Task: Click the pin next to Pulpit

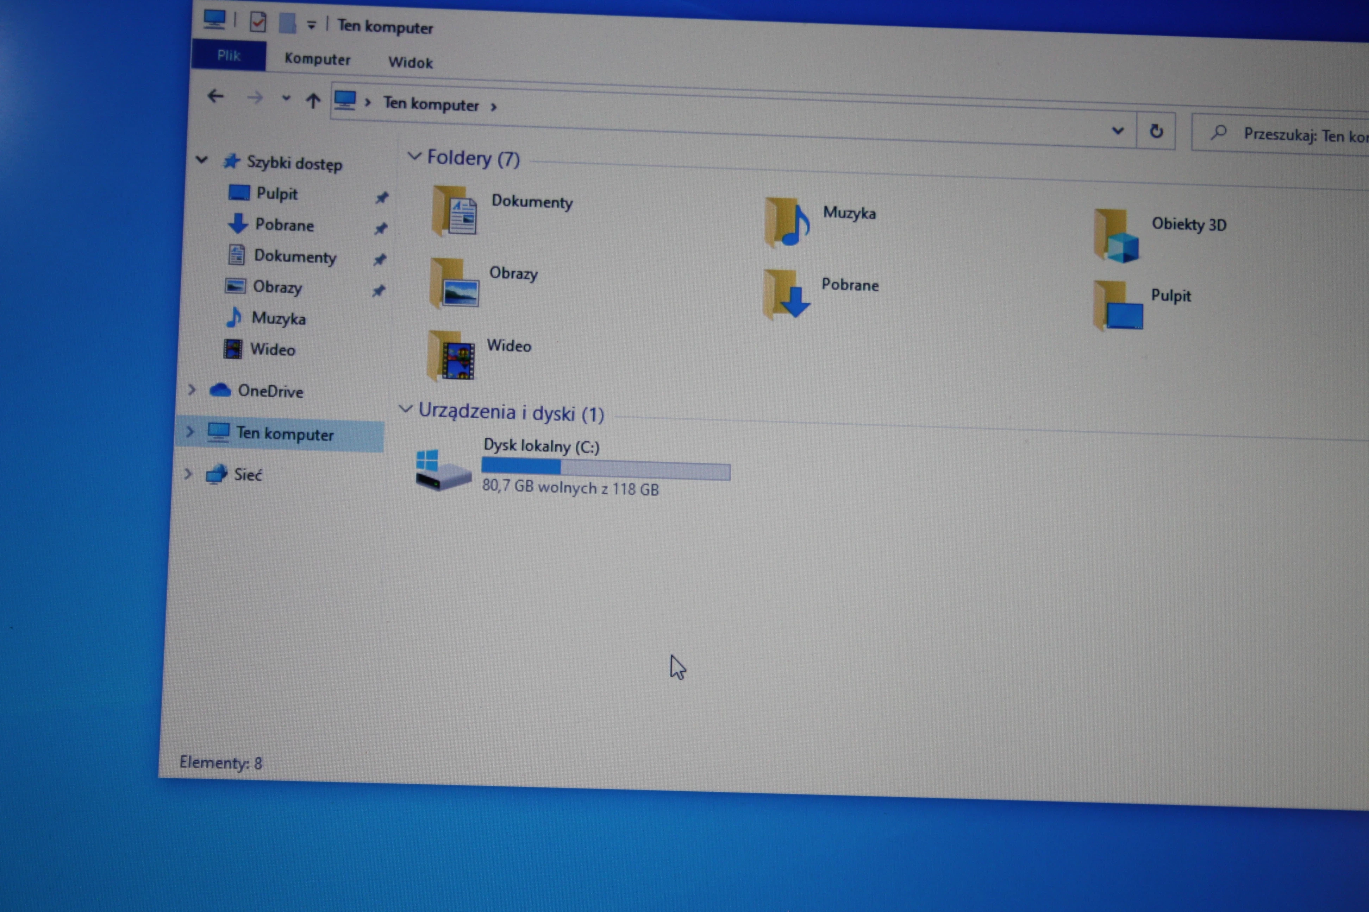Action: [x=382, y=198]
